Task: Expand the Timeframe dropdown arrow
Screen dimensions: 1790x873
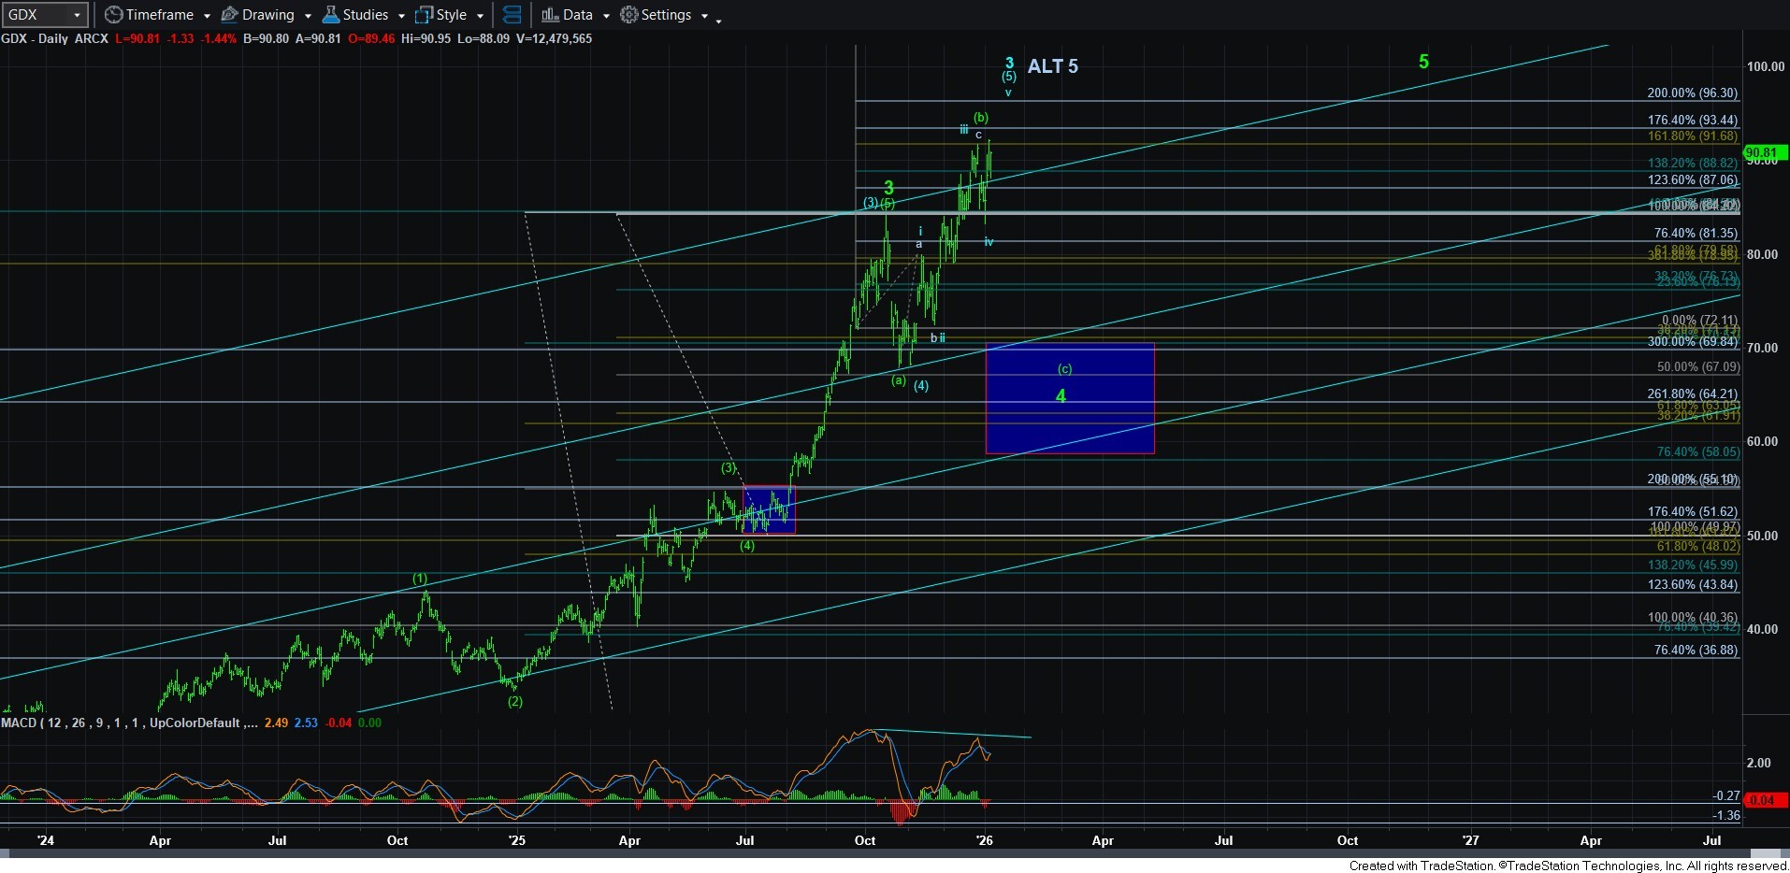Action: tap(207, 16)
